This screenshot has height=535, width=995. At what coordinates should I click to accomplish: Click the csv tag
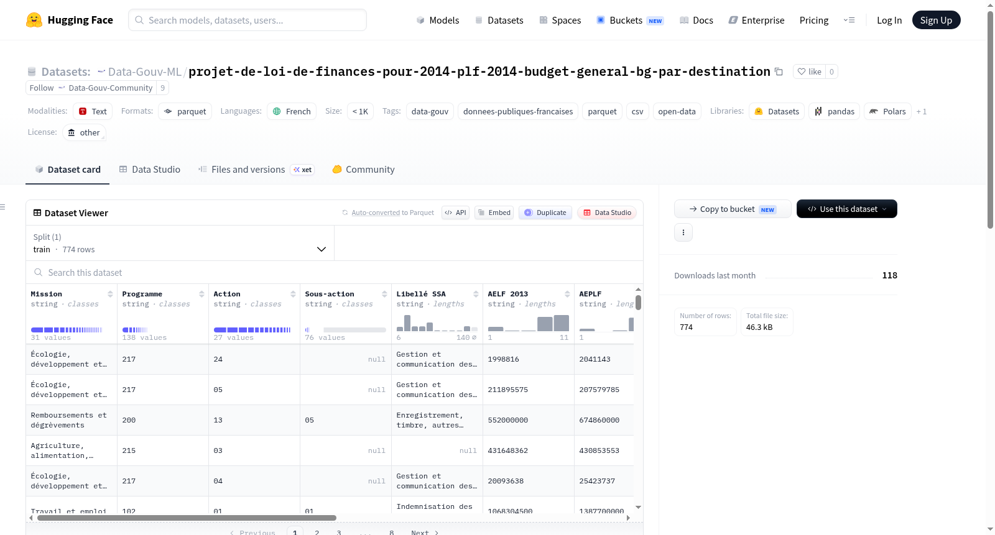[x=637, y=111]
